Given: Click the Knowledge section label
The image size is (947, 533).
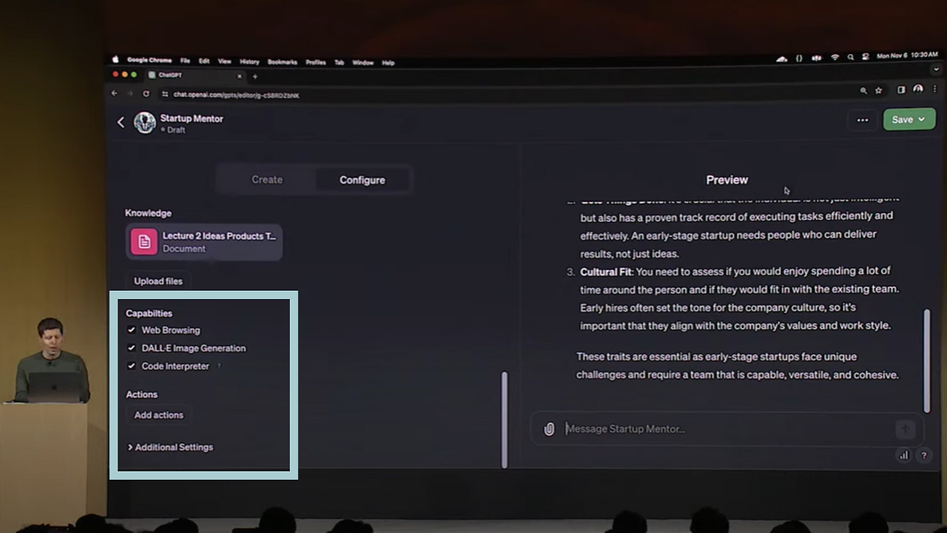Looking at the screenshot, I should coord(148,213).
